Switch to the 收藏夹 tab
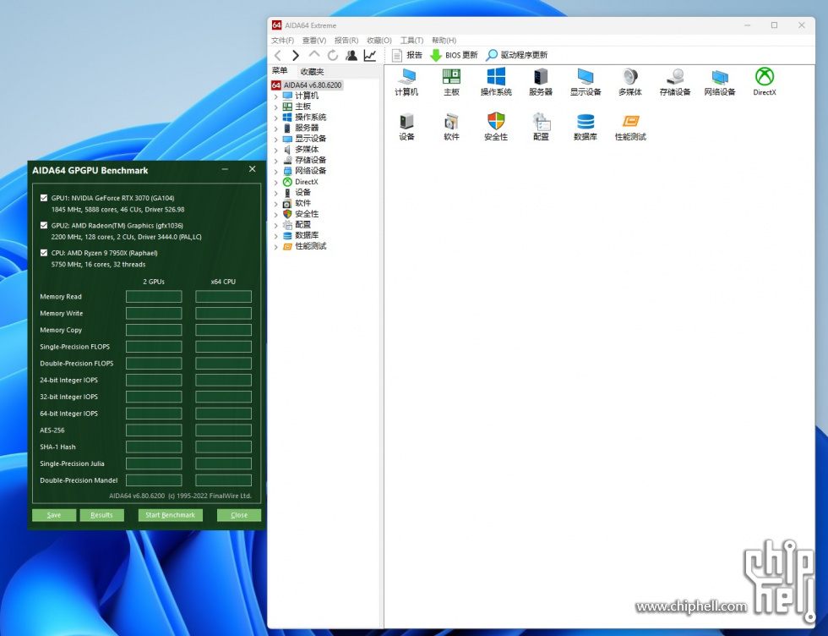The height and width of the screenshot is (636, 828). tap(312, 71)
